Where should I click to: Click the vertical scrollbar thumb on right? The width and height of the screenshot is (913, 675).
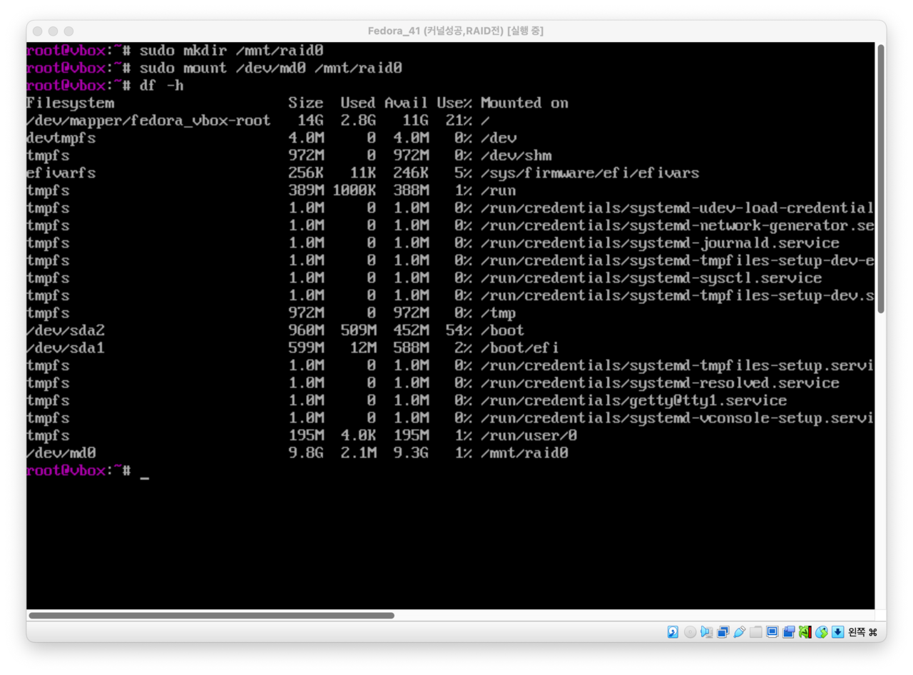point(881,178)
